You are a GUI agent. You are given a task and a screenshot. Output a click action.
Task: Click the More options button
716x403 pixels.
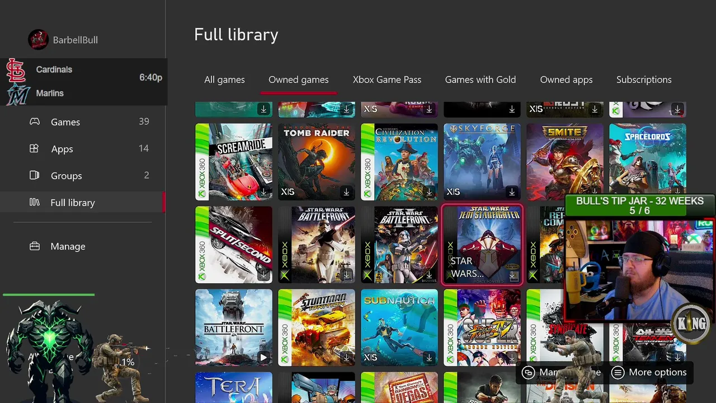tap(649, 372)
